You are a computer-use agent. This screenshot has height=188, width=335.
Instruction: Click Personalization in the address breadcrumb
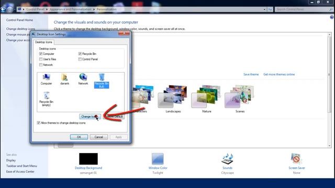pyautogui.click(x=106, y=9)
